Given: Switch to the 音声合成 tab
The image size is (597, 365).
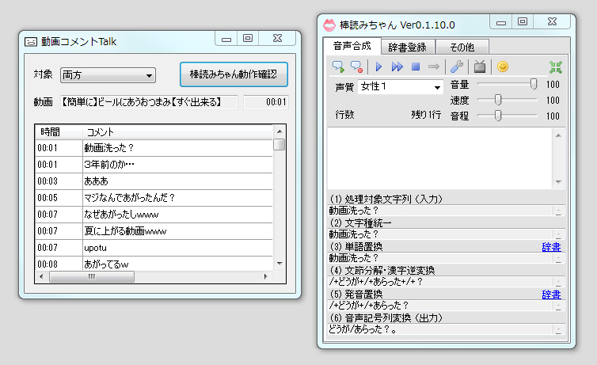Looking at the screenshot, I should (x=352, y=47).
